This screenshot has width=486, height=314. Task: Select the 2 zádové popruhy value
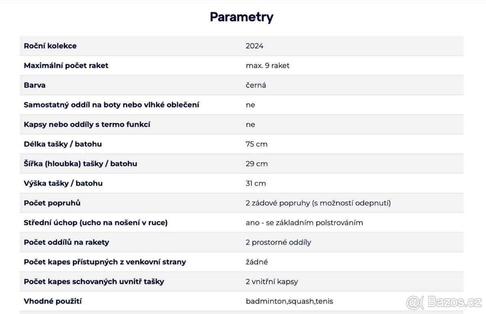318,203
